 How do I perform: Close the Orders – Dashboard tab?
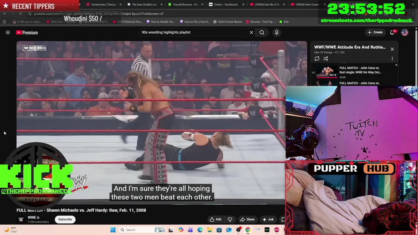pyautogui.click(x=243, y=5)
